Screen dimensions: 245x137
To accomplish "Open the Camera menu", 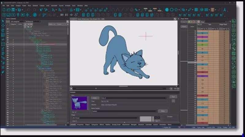I will pos(42,5).
